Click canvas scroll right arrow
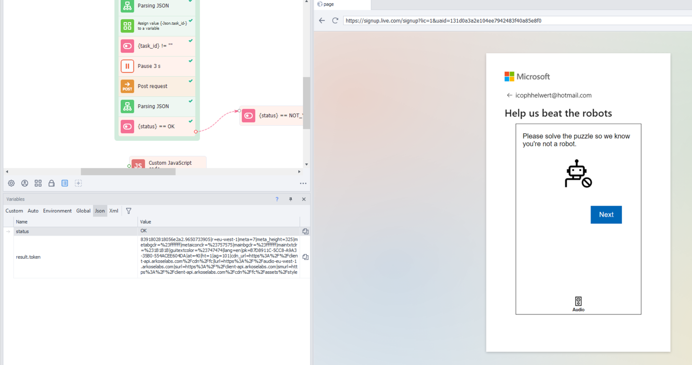This screenshot has width=692, height=365. click(299, 171)
